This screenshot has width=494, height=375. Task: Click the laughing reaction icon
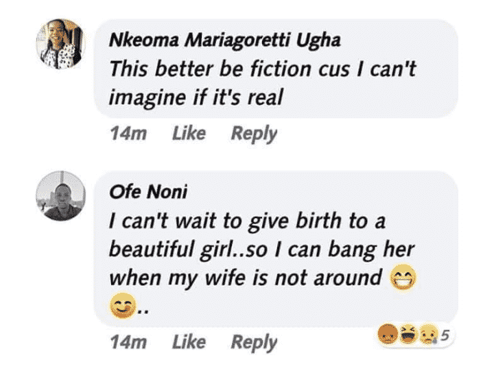click(406, 335)
